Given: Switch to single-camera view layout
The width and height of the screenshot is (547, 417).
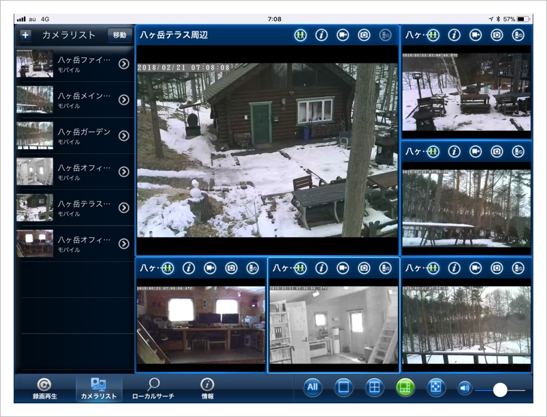Looking at the screenshot, I should click(344, 388).
